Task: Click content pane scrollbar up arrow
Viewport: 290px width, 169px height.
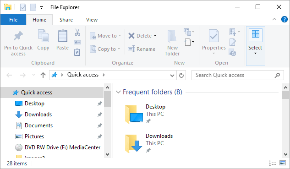Action: 285,87
